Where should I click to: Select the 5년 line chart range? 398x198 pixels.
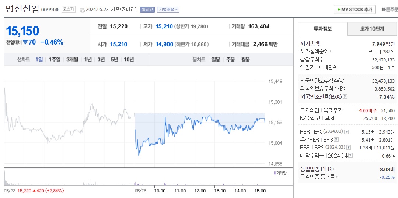(115, 60)
